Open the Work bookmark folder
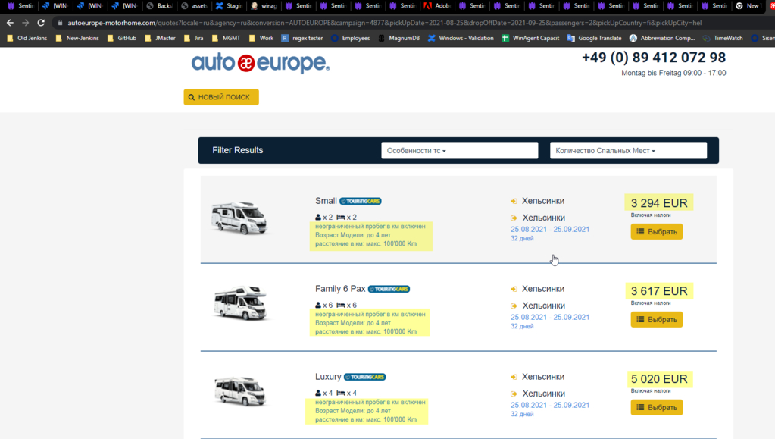Screen dimensions: 775x439 tap(261, 38)
